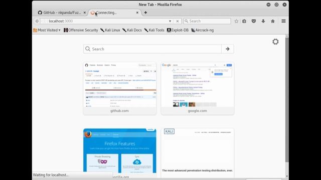Image resolution: width=321 pixels, height=180 pixels.
Task: Close the Firefox window
Action: [x=284, y=4]
